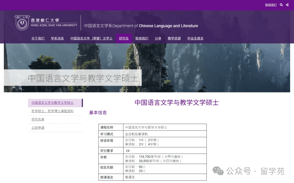This screenshot has height=183, width=294.
Task: Open 中国语言文学（荣誉）文学士 menu item
Action: pyautogui.click(x=91, y=38)
